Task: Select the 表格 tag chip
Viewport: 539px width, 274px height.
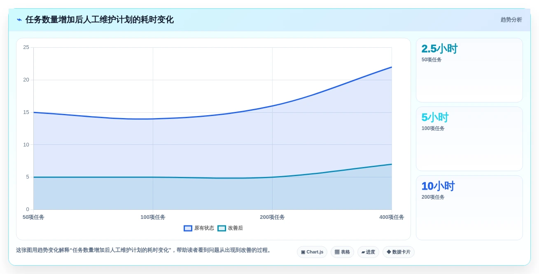Action: [x=342, y=252]
